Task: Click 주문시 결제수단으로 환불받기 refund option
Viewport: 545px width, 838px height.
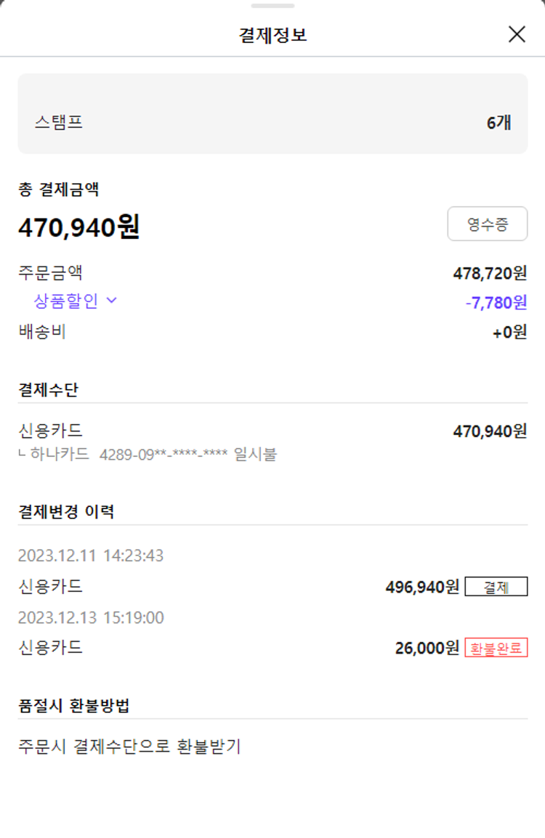Action: coord(129,746)
